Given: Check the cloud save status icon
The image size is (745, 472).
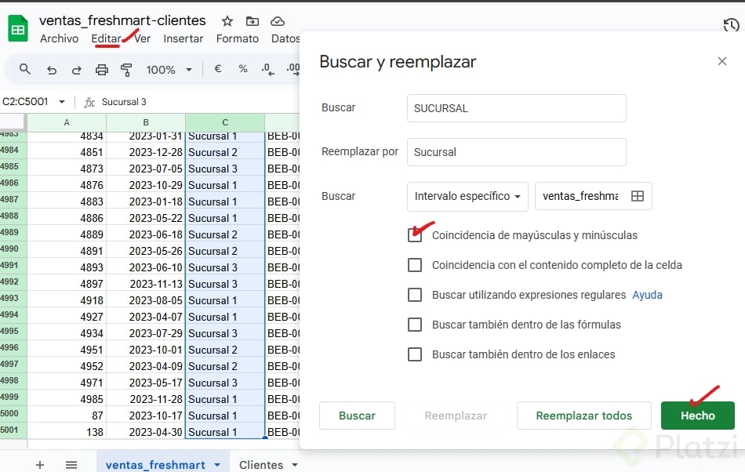Looking at the screenshot, I should tap(278, 21).
